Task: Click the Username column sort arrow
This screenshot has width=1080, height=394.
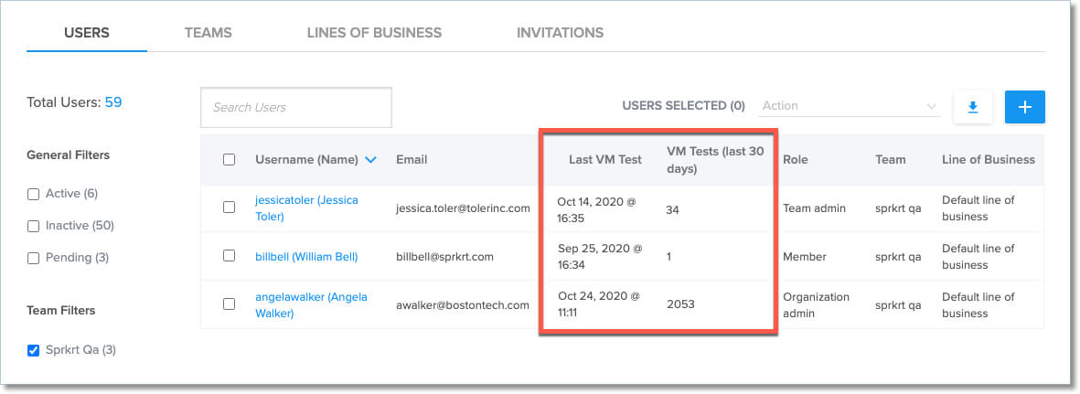Action: (x=370, y=160)
